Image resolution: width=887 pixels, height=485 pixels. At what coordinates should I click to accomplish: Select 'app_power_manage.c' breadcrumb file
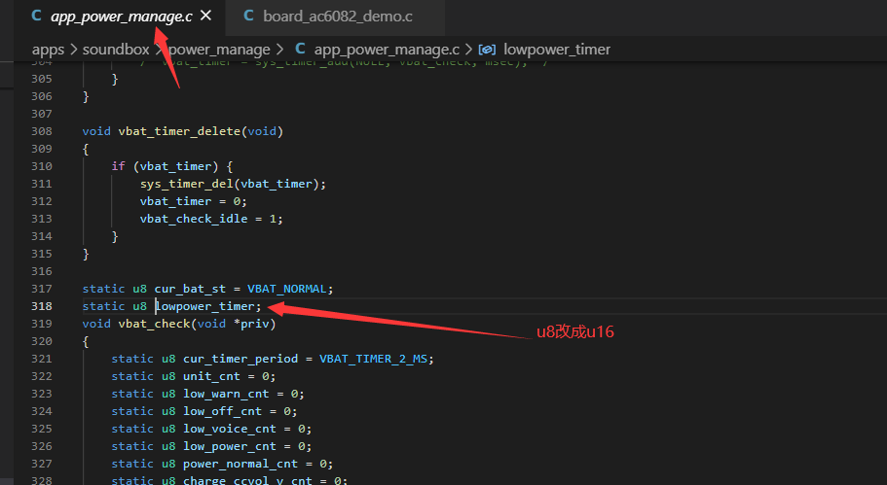pyautogui.click(x=387, y=50)
